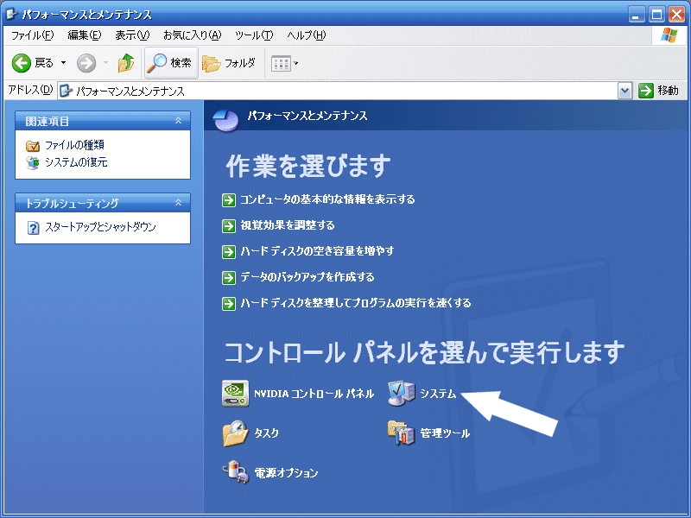Click the arrow icon beside ハードディスクを整理して
Viewport: 691px width, 518px height.
tap(229, 304)
